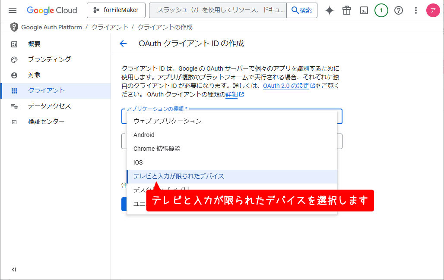Open the free trial gift icon
The width and height of the screenshot is (444, 280).
(x=346, y=10)
